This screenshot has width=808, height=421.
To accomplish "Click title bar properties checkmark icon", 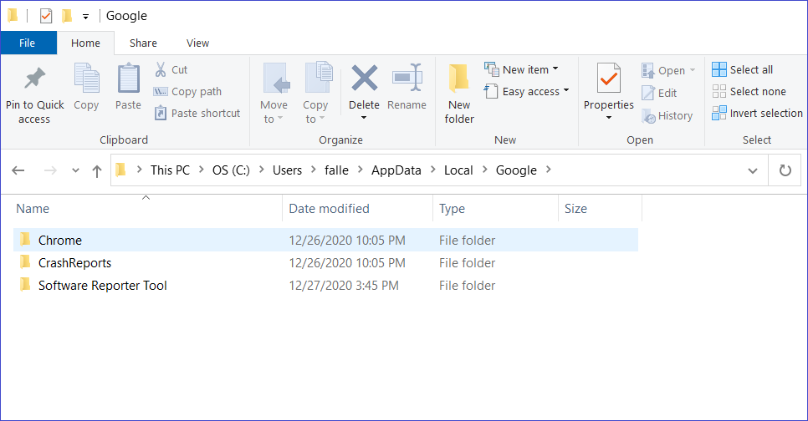I will pos(46,16).
